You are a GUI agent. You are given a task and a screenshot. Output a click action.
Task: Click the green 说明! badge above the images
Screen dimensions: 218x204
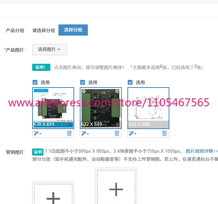point(41,67)
